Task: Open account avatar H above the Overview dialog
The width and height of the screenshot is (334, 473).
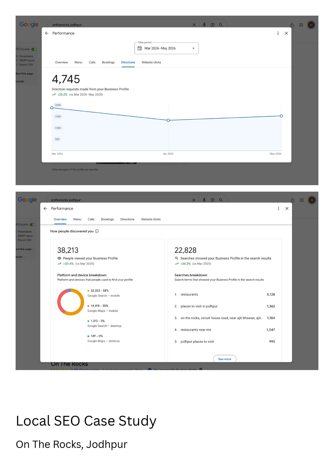Action: 312,200
